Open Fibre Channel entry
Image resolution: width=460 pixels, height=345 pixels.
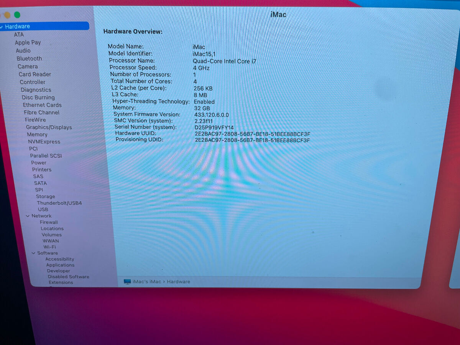(41, 112)
